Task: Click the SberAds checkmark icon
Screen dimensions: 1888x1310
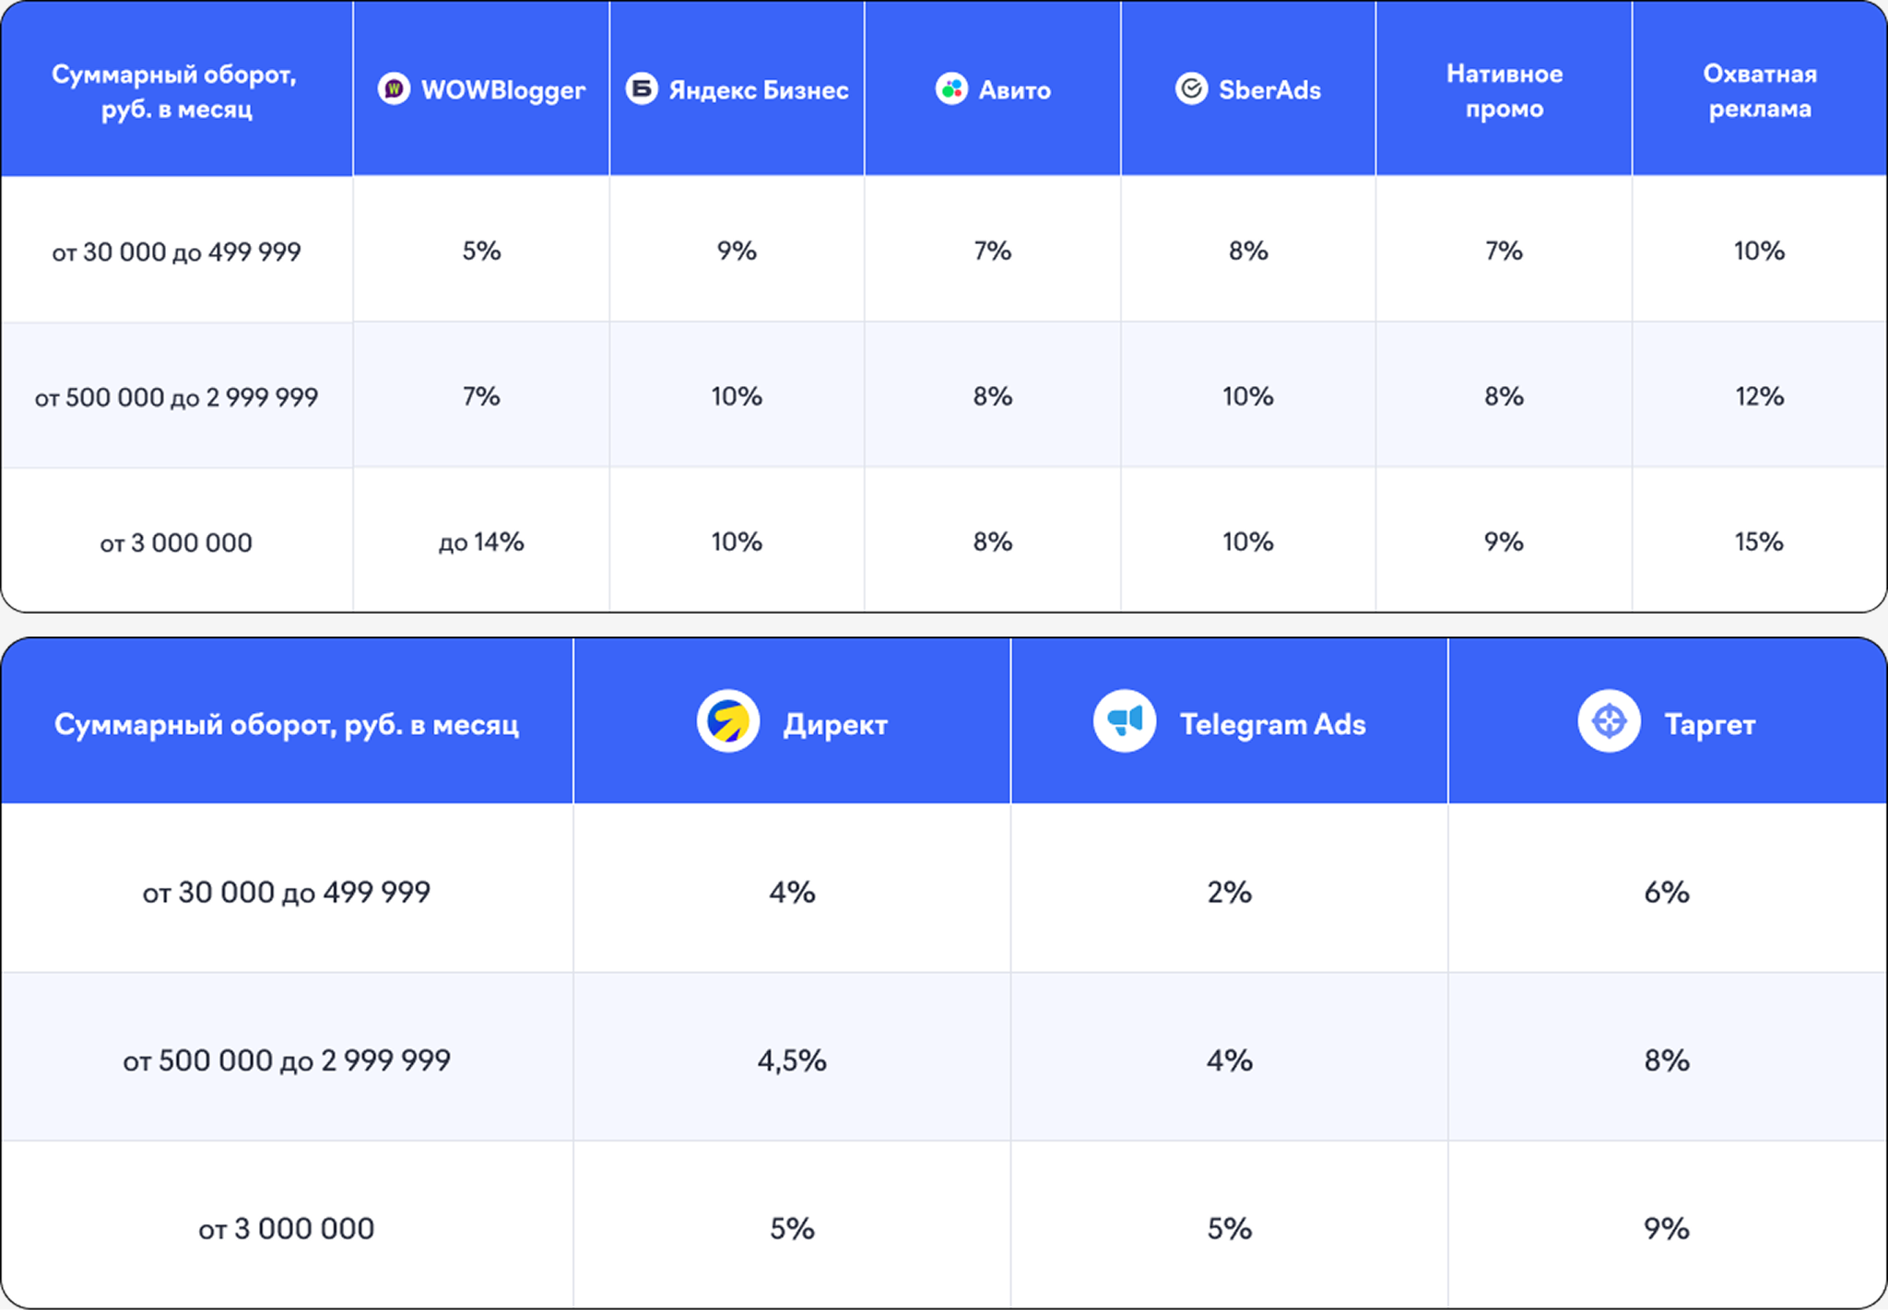Action: (1191, 89)
